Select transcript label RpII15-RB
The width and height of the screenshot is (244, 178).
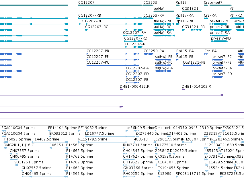click(x=184, y=21)
